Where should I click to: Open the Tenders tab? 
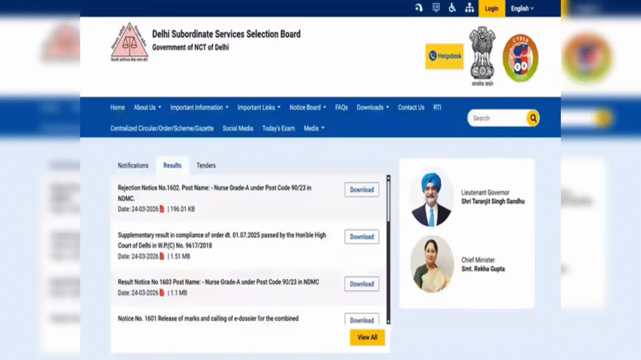click(x=206, y=165)
